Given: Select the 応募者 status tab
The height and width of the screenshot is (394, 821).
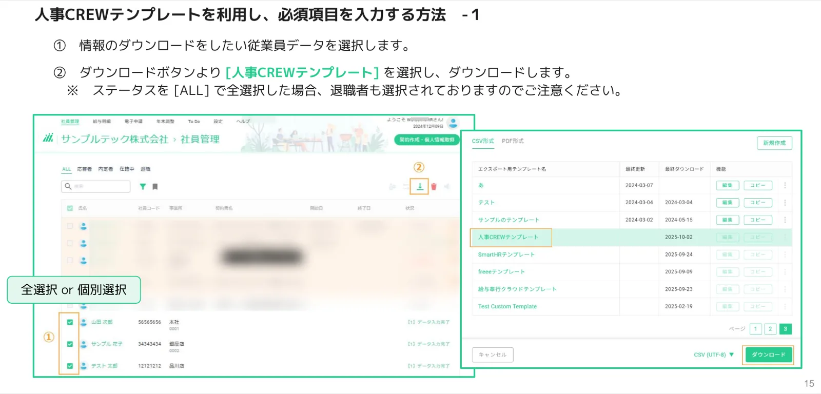Looking at the screenshot, I should coord(84,169).
